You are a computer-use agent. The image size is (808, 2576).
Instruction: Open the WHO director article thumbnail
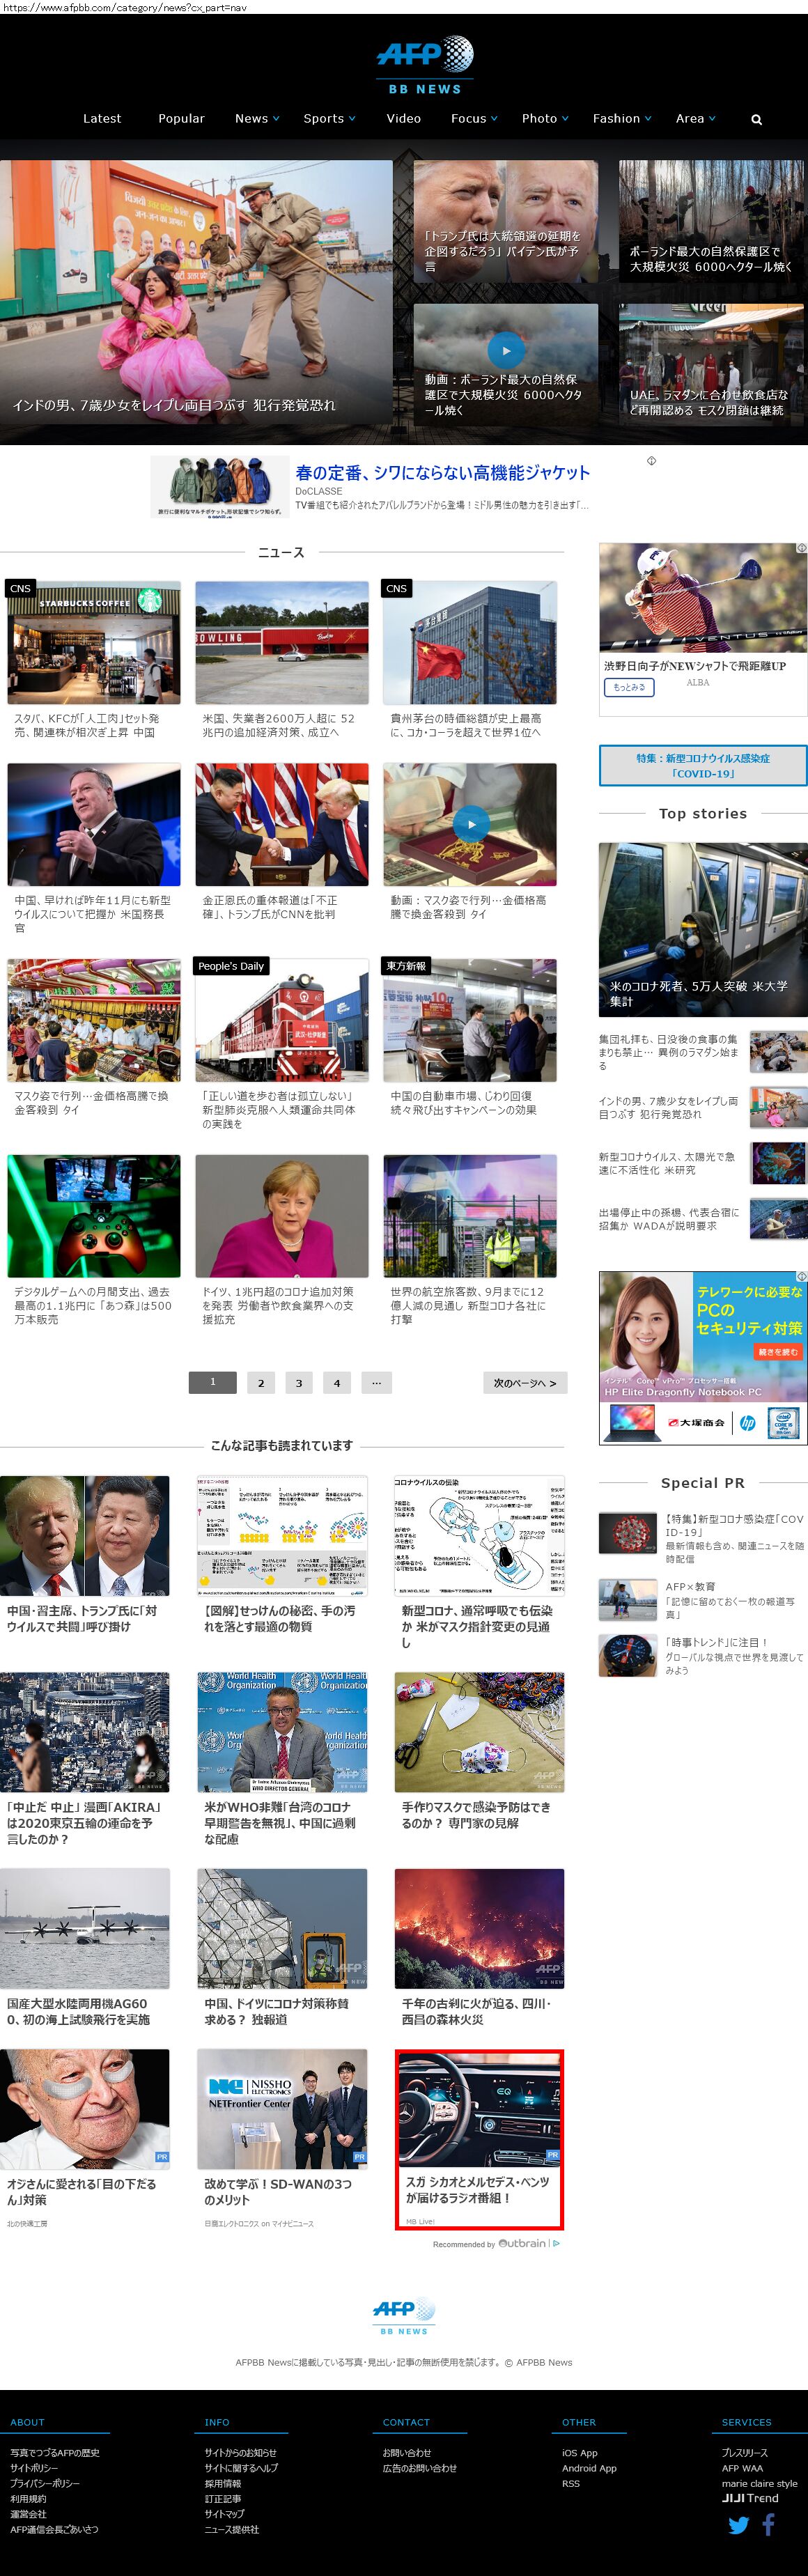pos(282,1732)
